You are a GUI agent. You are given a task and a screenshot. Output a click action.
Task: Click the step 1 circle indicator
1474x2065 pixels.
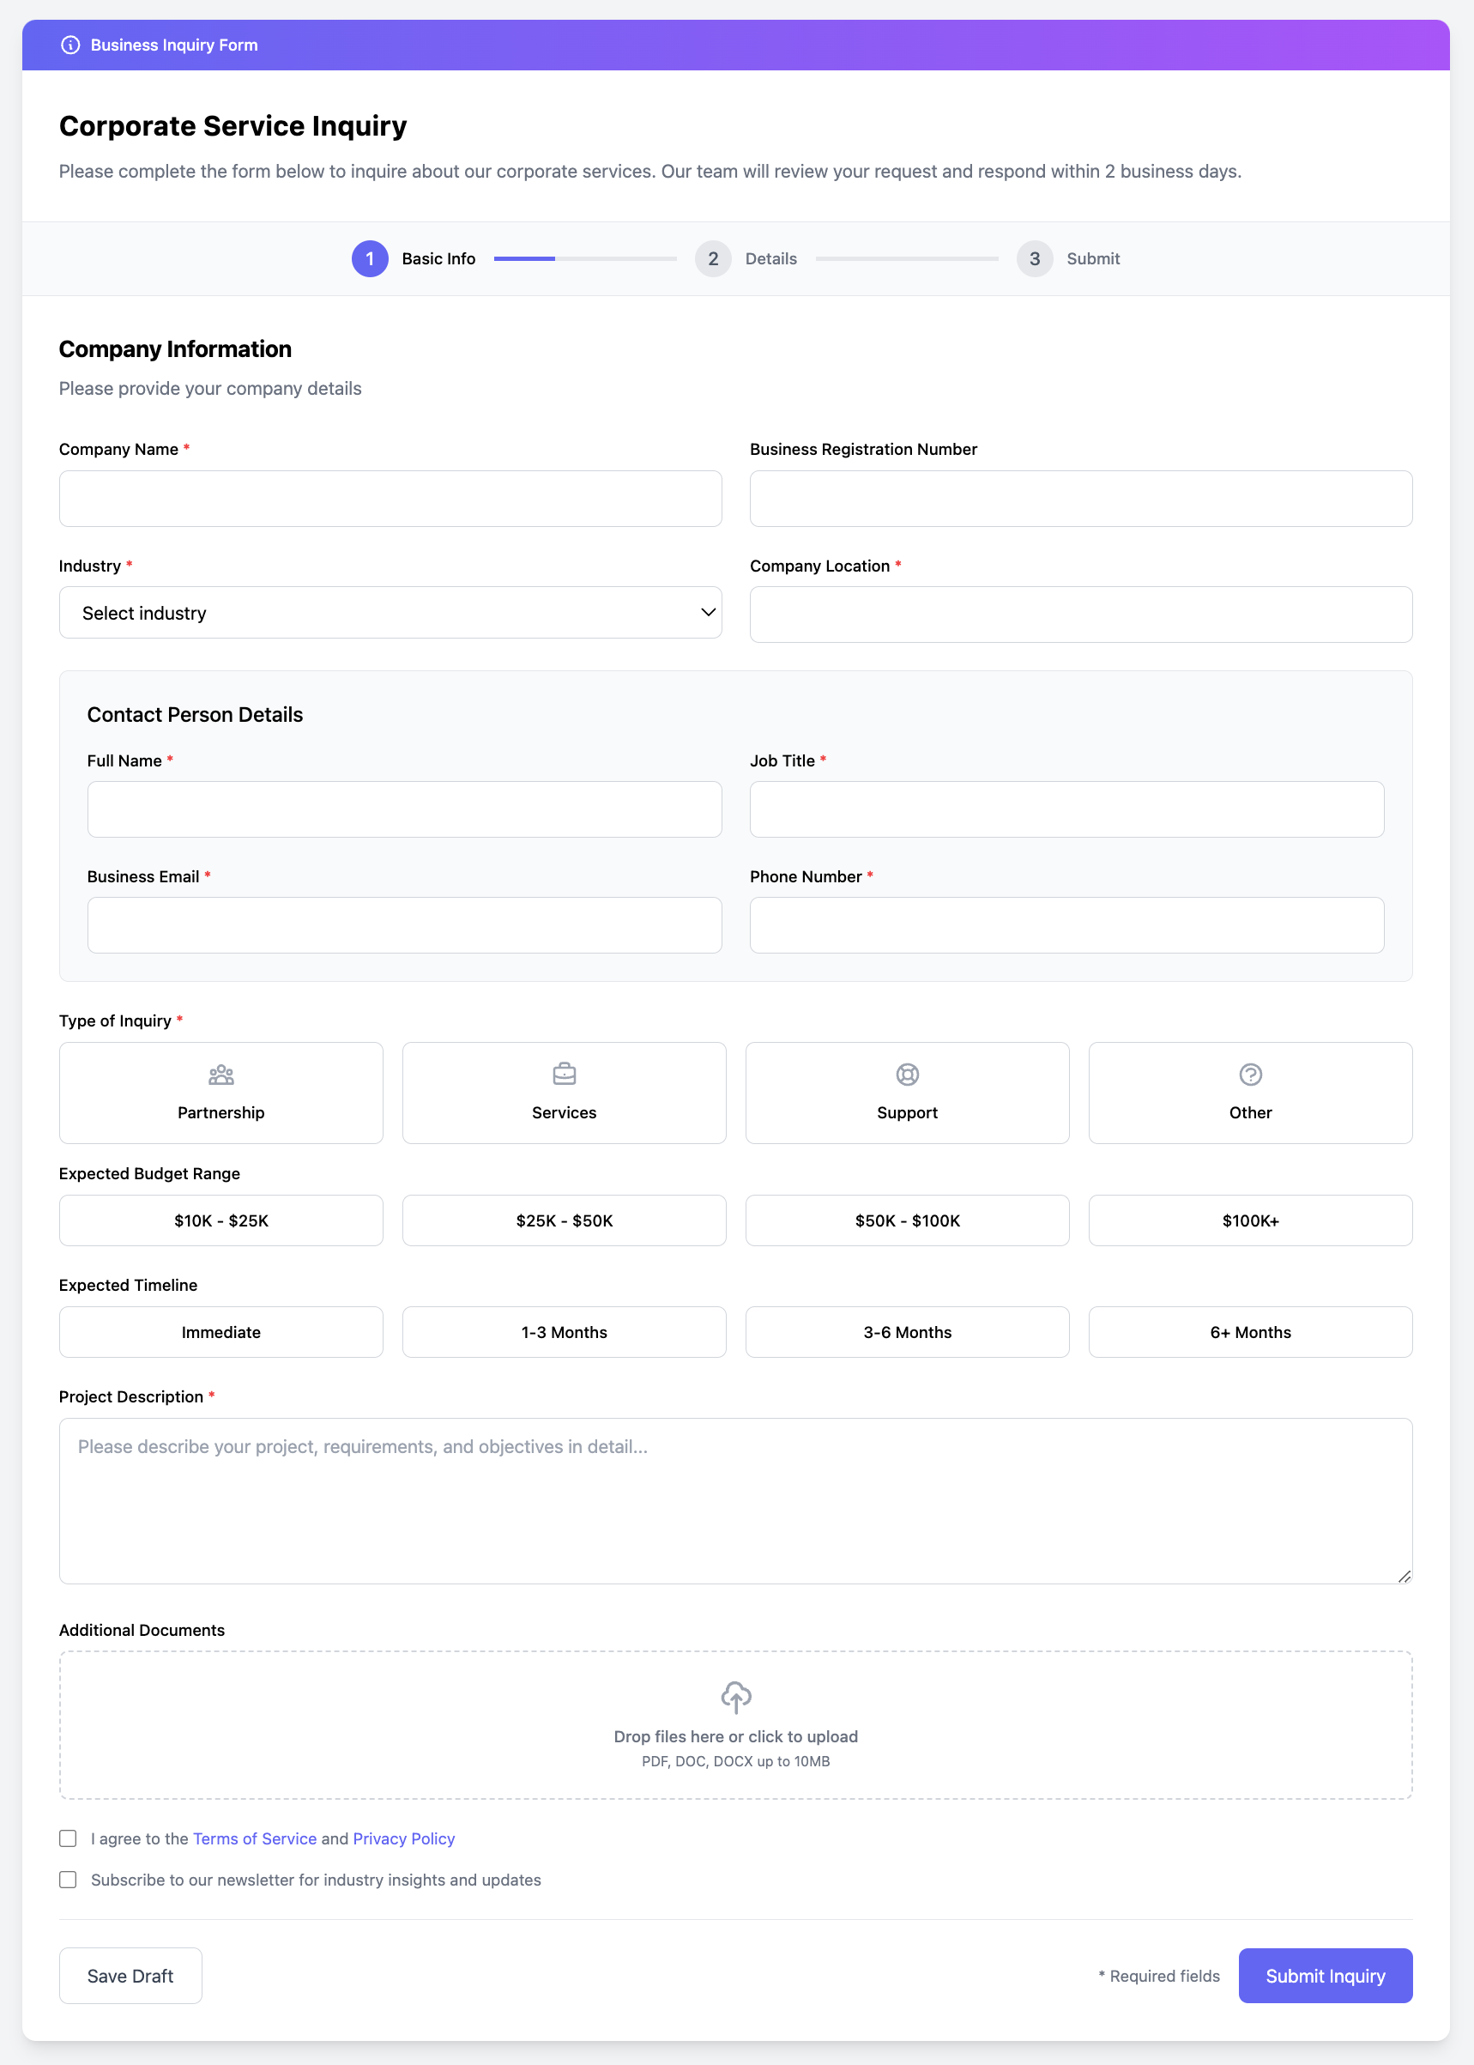tap(370, 258)
